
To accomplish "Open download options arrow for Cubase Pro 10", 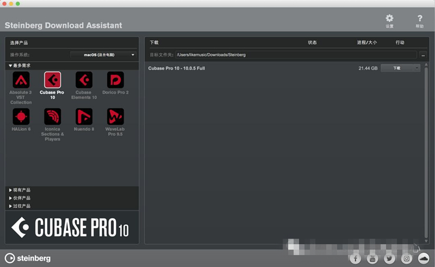I will coord(417,68).
